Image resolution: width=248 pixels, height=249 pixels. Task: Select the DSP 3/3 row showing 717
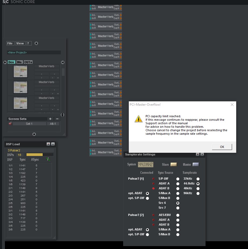(x=29, y=218)
